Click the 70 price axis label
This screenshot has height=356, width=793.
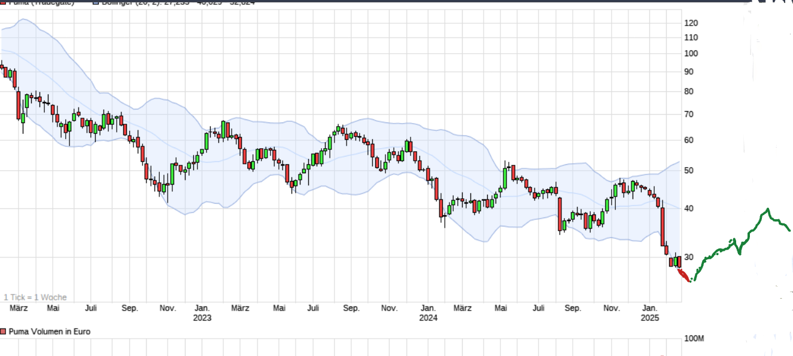point(688,114)
